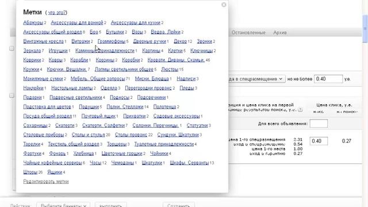Screen dimensions: 368x207
Task: Open the Ведра. Лейки tag
Action: tap(166, 32)
